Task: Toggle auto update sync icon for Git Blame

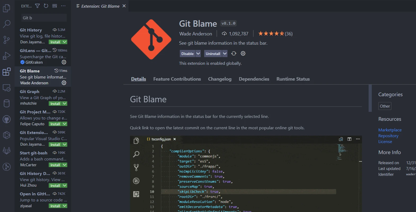Action: (234, 54)
